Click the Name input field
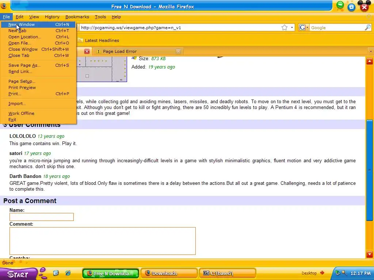The image size is (374, 280). [42, 217]
